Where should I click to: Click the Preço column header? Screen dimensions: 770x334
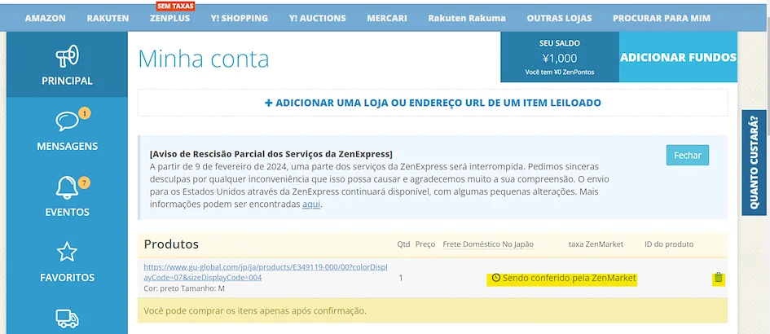pyautogui.click(x=425, y=244)
